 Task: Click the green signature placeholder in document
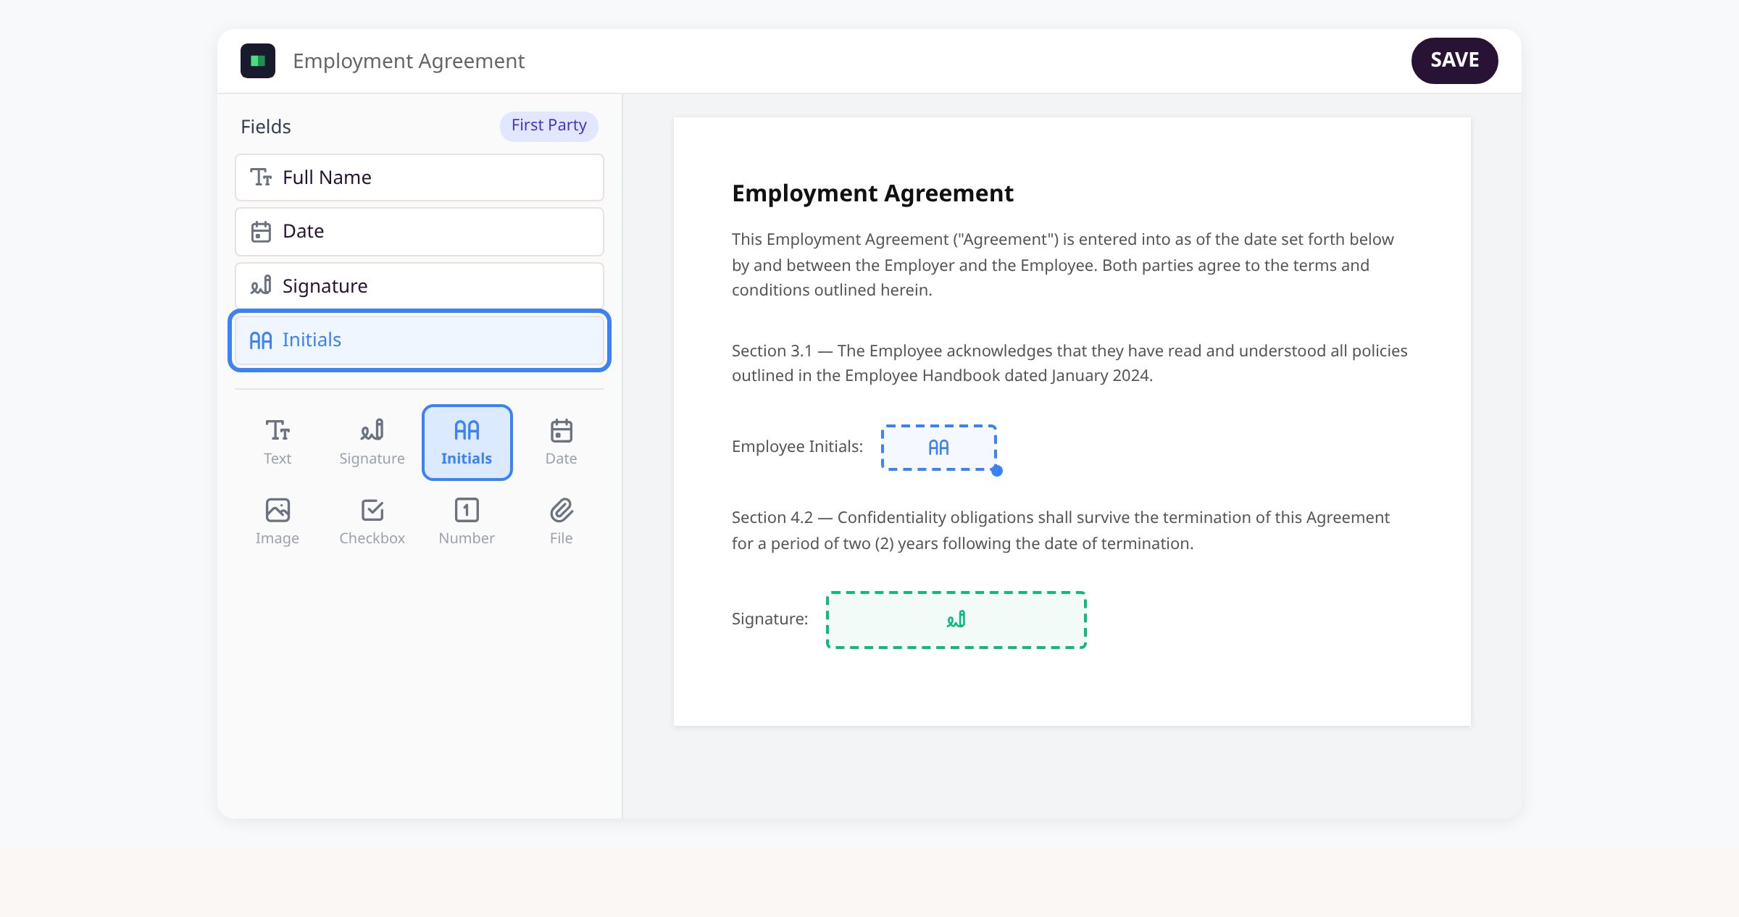point(956,620)
